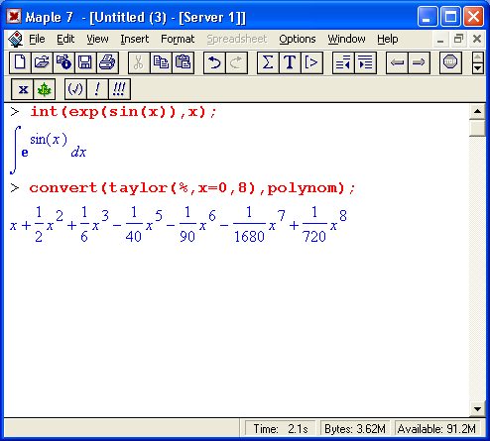Click the convert(taylor...) input line

pos(192,188)
